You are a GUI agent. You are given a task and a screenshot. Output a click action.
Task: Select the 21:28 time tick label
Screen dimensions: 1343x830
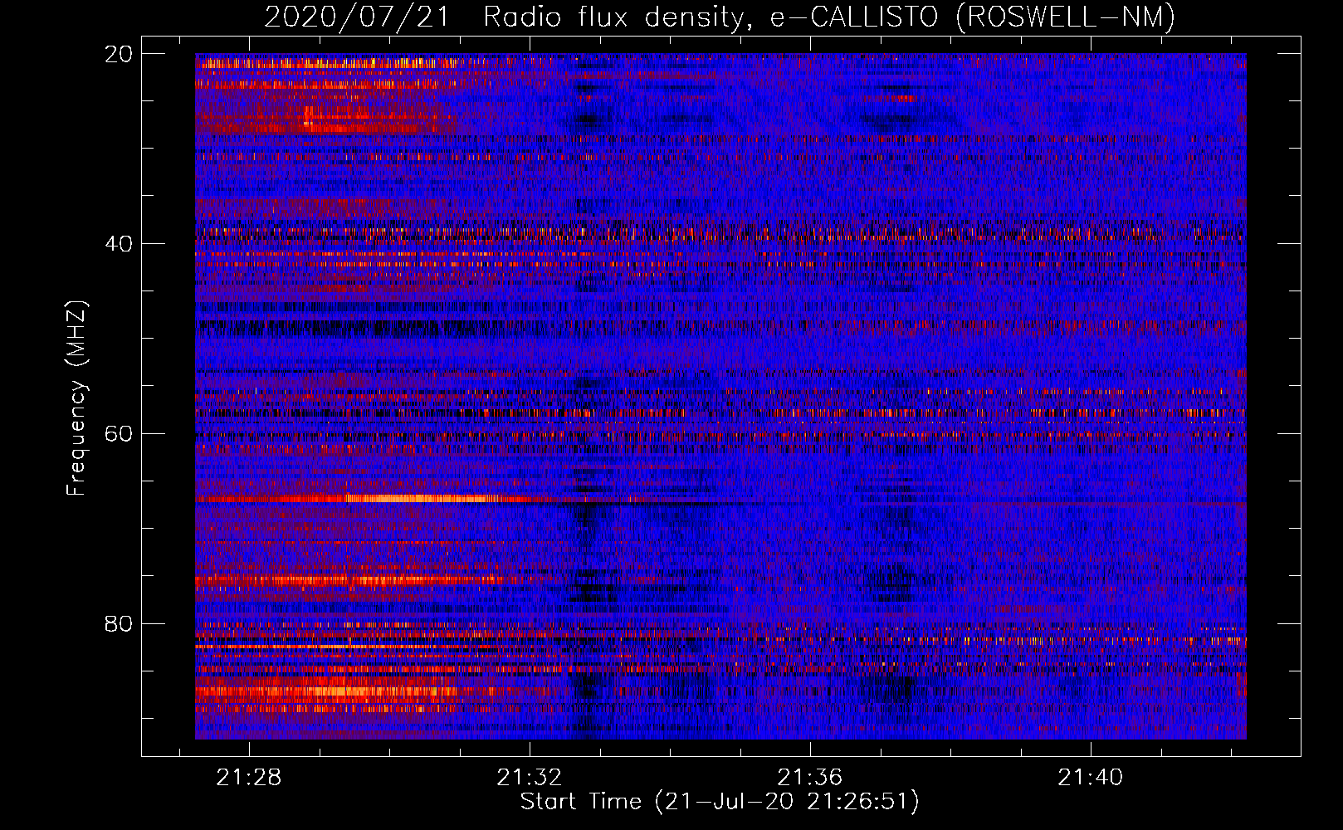point(249,777)
